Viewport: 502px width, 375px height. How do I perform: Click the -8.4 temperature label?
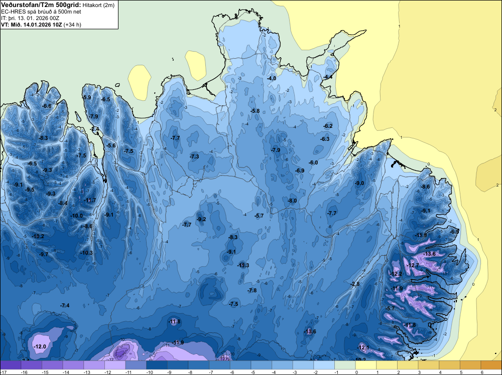click(63, 203)
